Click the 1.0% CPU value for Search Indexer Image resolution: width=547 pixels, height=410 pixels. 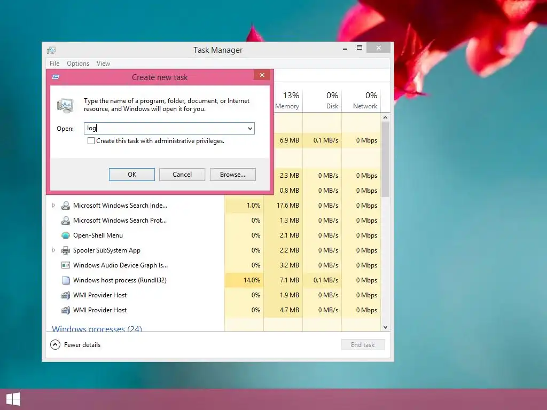click(253, 206)
